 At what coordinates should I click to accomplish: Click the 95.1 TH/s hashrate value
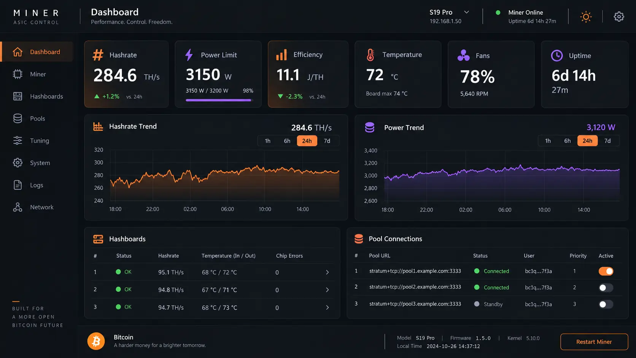(171, 272)
